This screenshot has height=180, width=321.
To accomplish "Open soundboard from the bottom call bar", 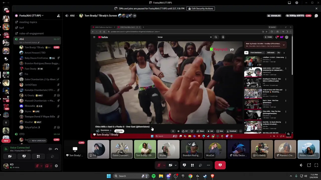I will (x=200, y=165).
